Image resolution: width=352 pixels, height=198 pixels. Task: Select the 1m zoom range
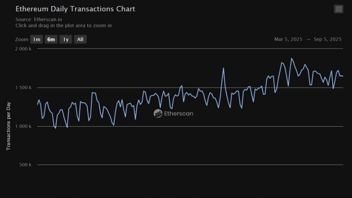pyautogui.click(x=36, y=40)
